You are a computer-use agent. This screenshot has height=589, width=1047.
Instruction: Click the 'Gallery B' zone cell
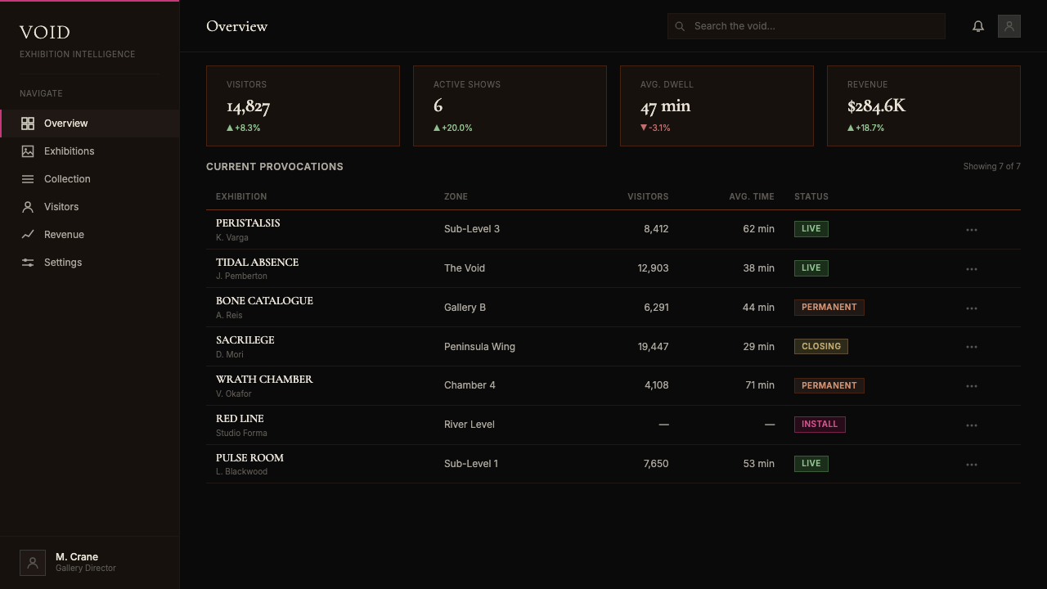465,308
